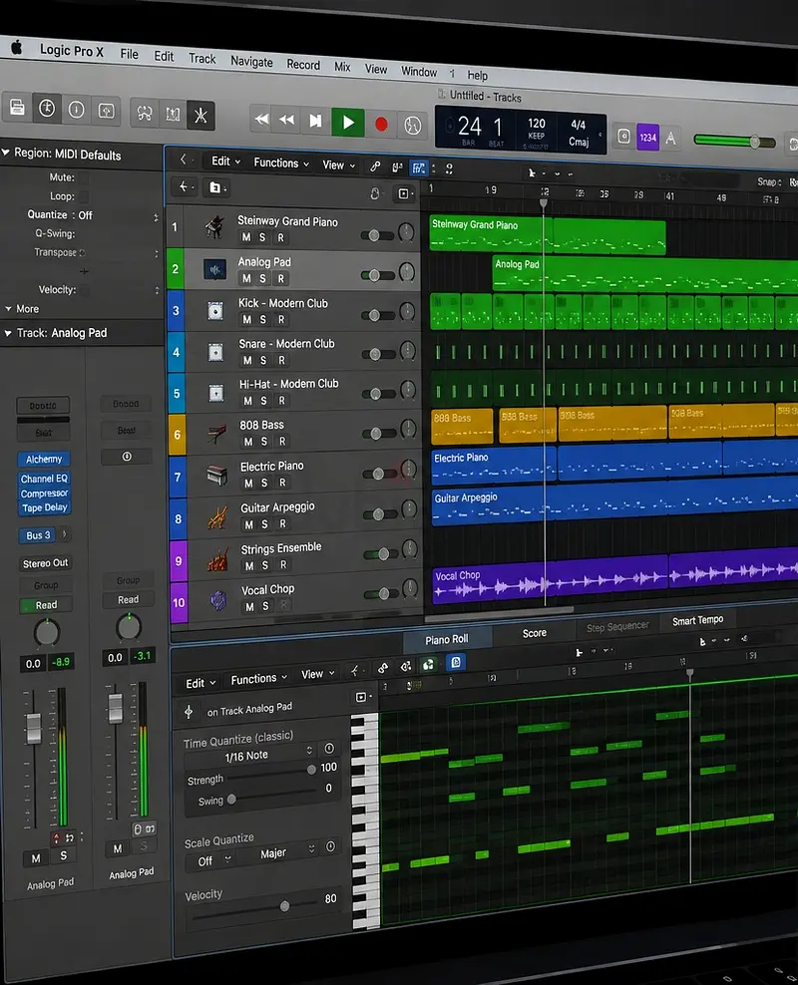Adjust the Snare - Modern Club volume slider

coord(379,354)
